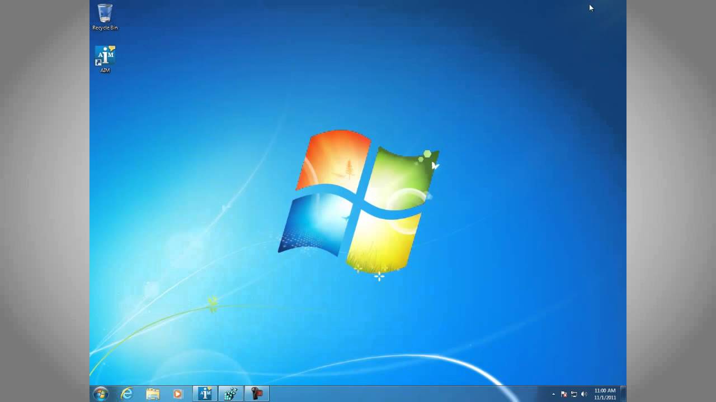Open the Recycle Bin desktop icon

pos(105,17)
